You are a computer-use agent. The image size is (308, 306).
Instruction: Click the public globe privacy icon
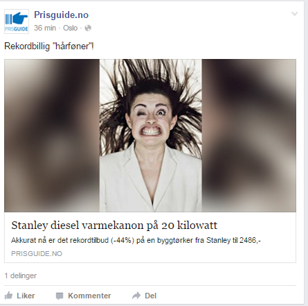88,28
